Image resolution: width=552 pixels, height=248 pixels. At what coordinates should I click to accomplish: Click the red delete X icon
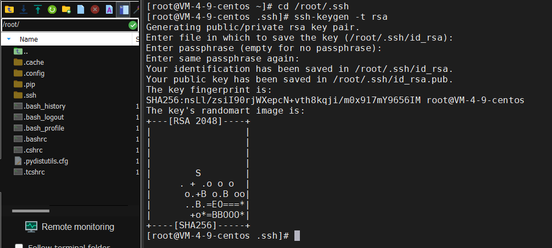[x=94, y=9]
